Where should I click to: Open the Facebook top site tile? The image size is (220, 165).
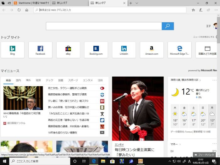pos(40,50)
